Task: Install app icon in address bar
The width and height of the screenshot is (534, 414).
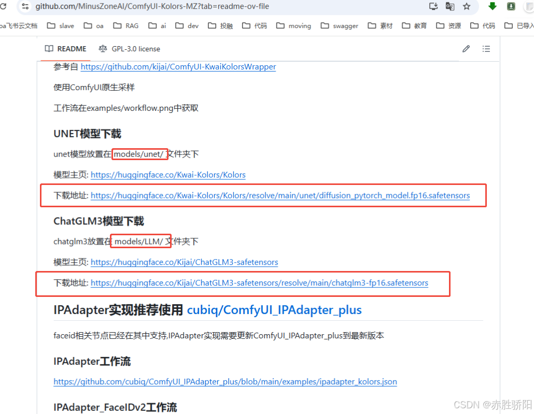Action: point(433,6)
